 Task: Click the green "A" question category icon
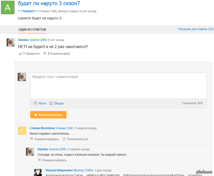tap(7, 7)
